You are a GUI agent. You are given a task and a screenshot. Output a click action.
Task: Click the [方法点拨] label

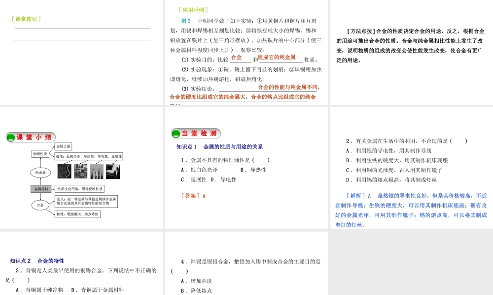pyautogui.click(x=361, y=31)
